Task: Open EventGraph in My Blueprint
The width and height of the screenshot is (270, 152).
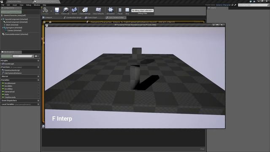Action: pos(9,64)
